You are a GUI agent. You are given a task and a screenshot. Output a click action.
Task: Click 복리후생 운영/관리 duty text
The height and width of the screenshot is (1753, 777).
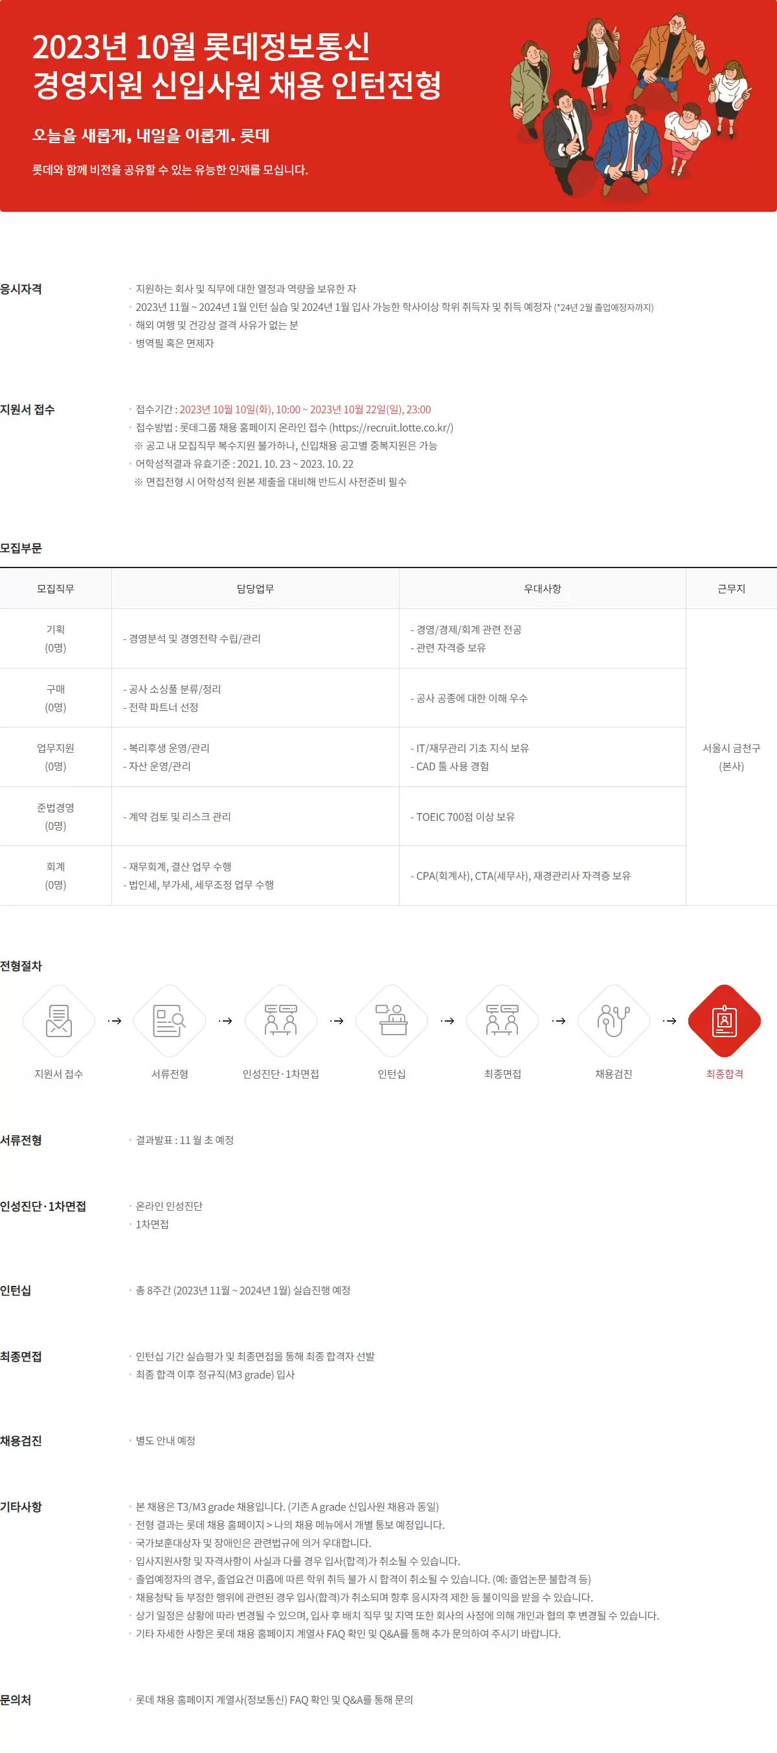(166, 748)
